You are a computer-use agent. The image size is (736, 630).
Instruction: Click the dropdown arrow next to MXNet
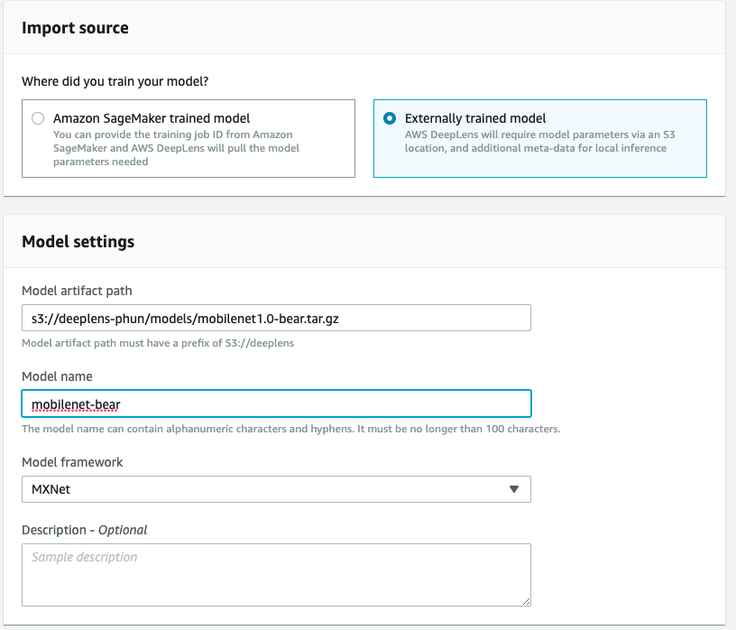[514, 489]
